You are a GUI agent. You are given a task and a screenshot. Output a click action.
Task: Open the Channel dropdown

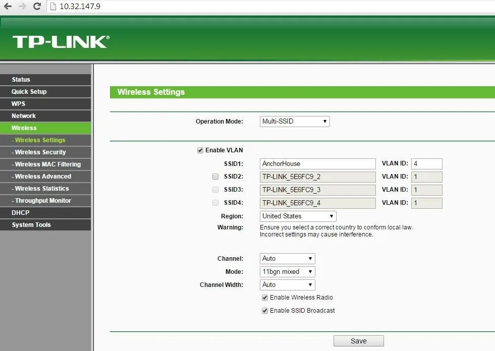(x=287, y=259)
